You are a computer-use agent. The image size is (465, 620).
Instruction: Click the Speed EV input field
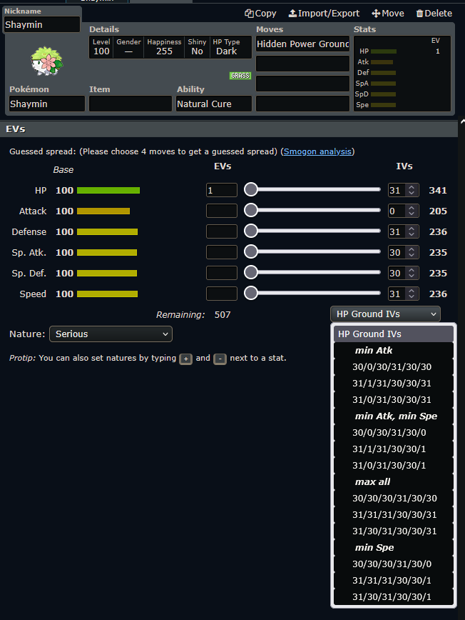[222, 294]
